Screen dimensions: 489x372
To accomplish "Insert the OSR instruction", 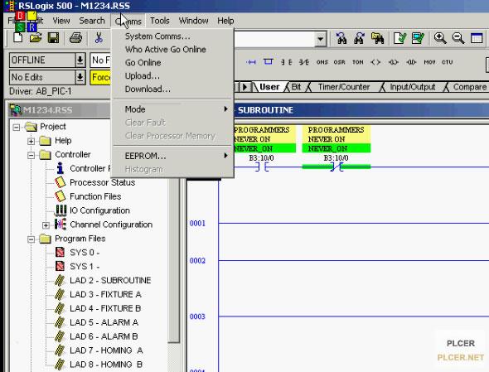I will click(x=339, y=62).
